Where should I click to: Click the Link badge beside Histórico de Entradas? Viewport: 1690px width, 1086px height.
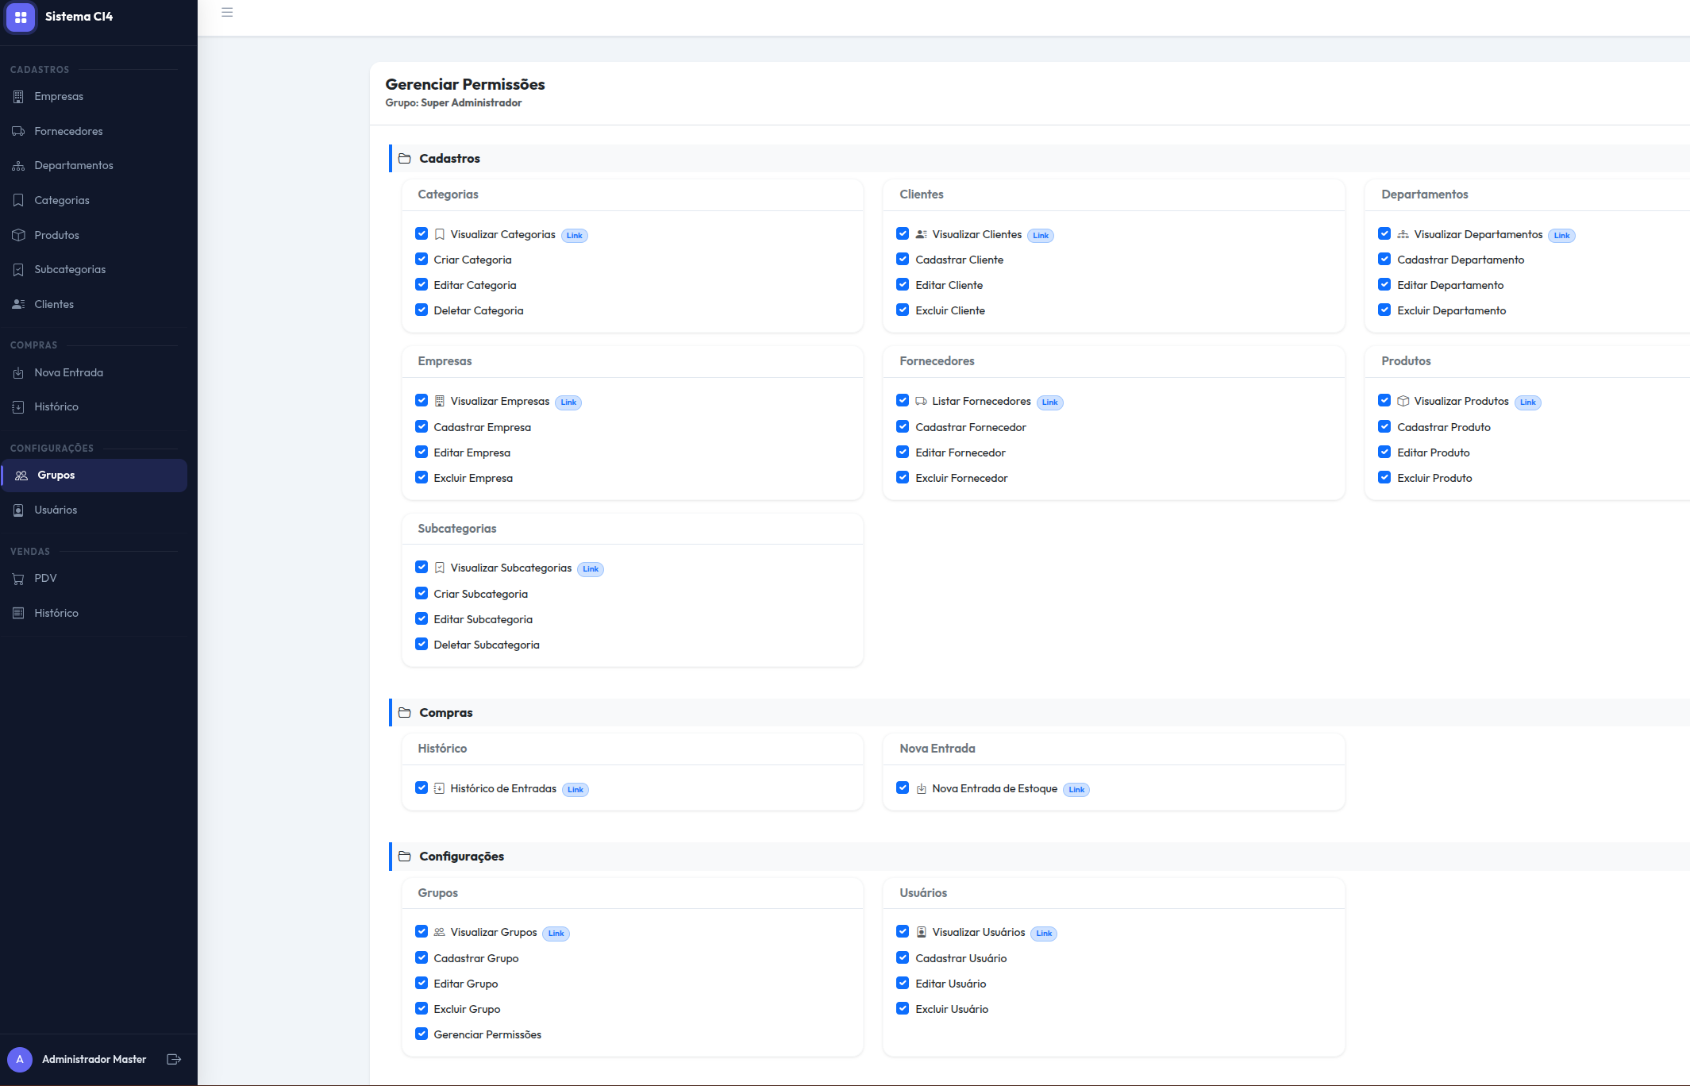(x=575, y=790)
